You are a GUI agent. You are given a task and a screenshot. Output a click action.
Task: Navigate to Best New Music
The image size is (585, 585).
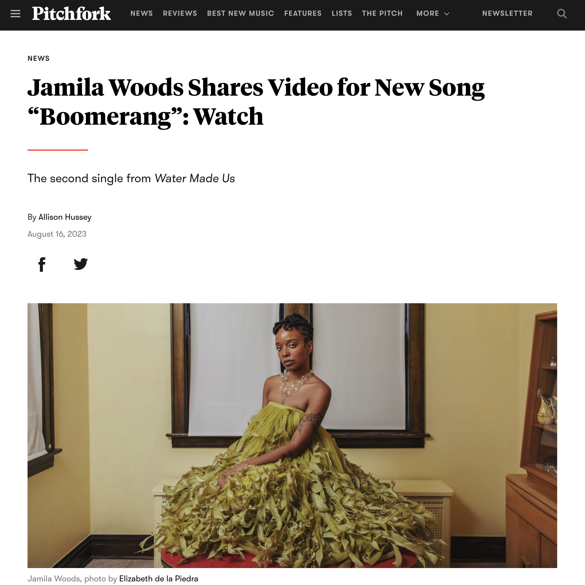(240, 13)
